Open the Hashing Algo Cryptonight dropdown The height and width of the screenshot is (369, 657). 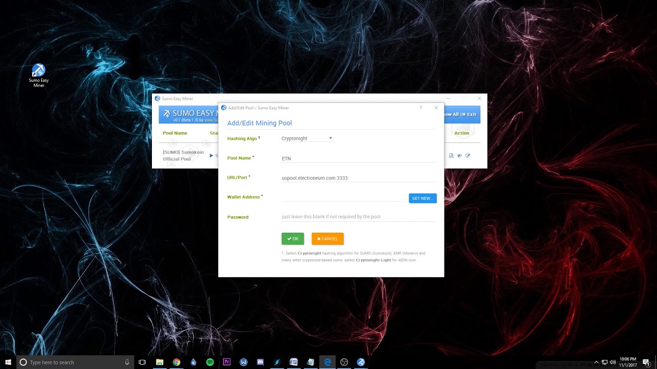(306, 138)
